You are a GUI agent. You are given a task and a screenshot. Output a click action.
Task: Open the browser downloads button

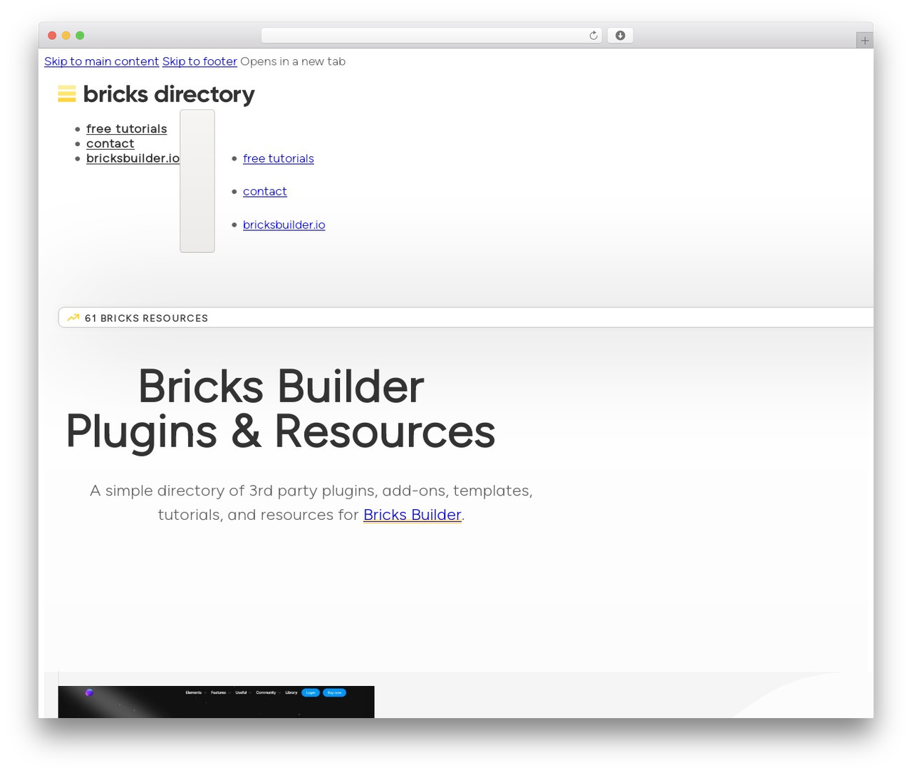point(621,36)
